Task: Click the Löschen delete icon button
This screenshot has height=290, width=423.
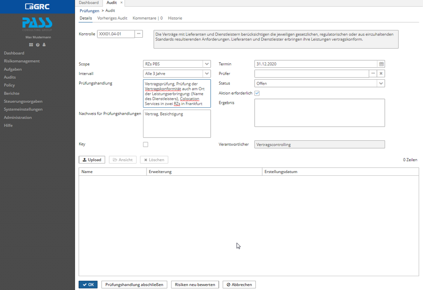Action: coord(154,160)
